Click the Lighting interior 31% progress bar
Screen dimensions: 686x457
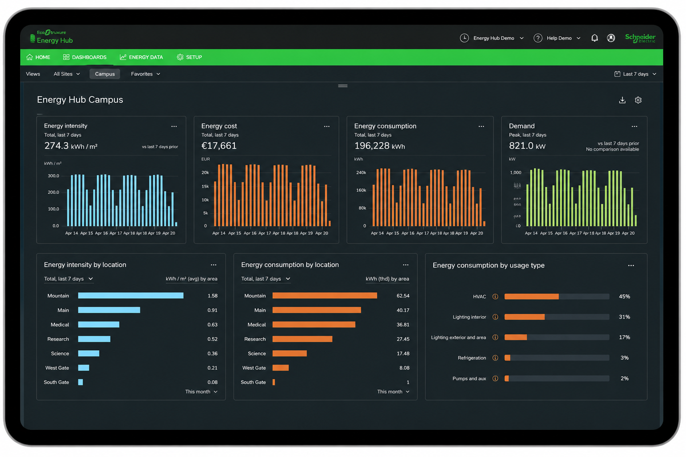(x=557, y=317)
